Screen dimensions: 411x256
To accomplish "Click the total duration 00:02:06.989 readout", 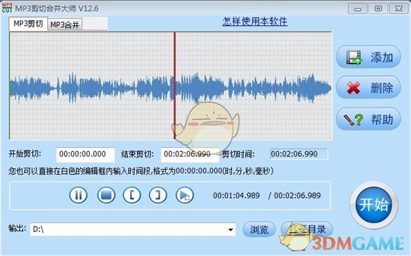I will 297,196.
